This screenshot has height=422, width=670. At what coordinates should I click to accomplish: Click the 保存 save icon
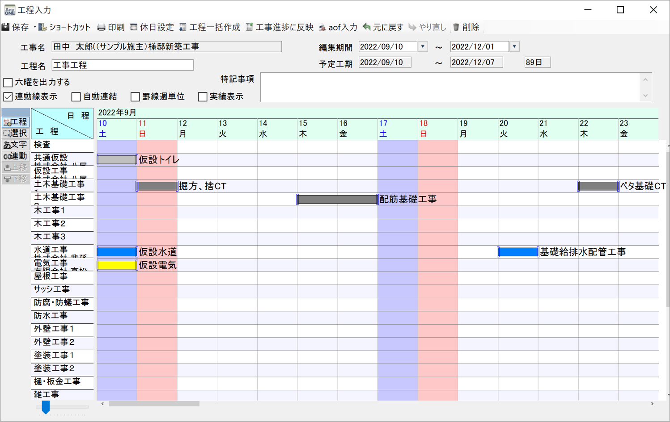[x=6, y=27]
